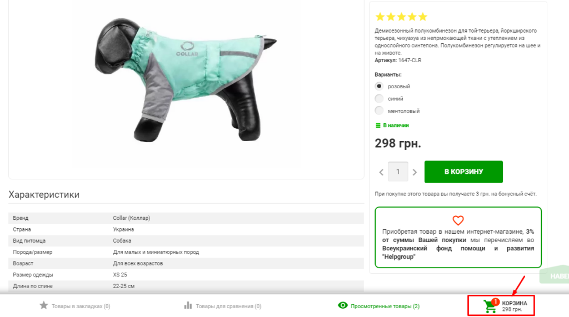The height and width of the screenshot is (317, 569).
Task: Click the heart icon in charity banner
Action: click(x=458, y=220)
